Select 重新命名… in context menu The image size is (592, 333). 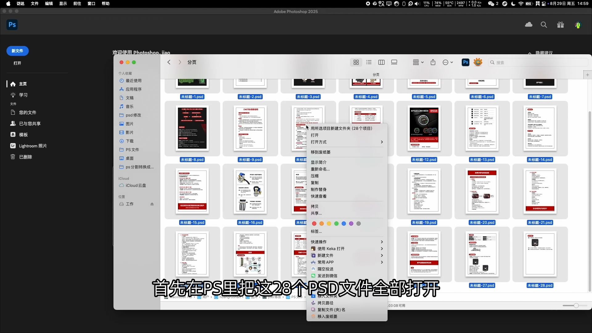click(320, 169)
